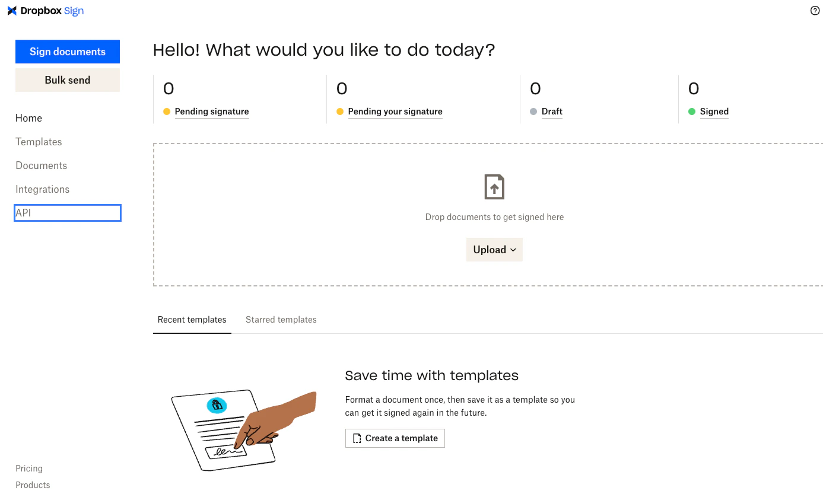Open the help question mark icon
This screenshot has width=823, height=494.
pyautogui.click(x=815, y=11)
